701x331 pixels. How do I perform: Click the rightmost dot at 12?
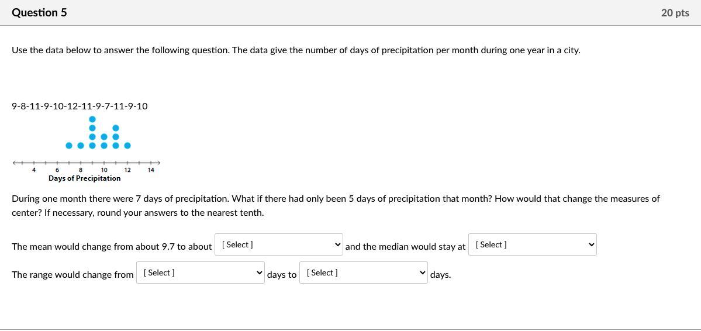pyautogui.click(x=127, y=145)
